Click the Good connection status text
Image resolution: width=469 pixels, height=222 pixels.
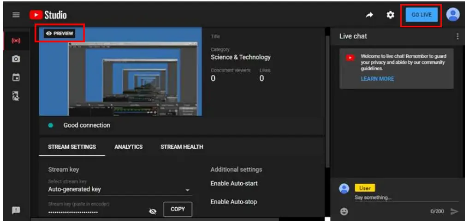pyautogui.click(x=87, y=125)
